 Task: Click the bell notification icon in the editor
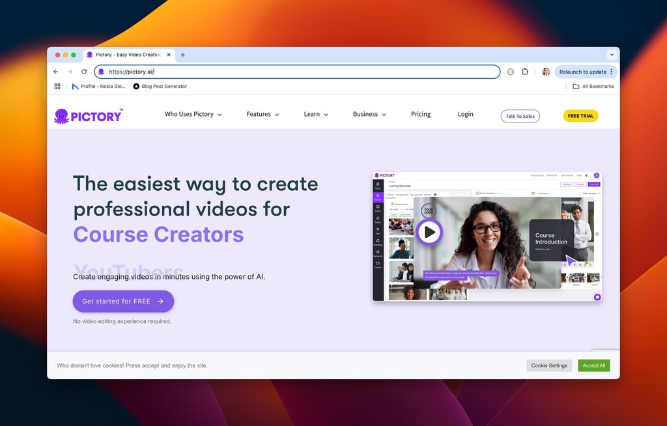point(586,175)
